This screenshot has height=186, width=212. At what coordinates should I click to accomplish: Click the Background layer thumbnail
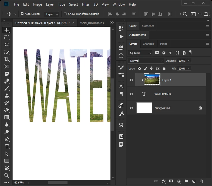click(144, 108)
